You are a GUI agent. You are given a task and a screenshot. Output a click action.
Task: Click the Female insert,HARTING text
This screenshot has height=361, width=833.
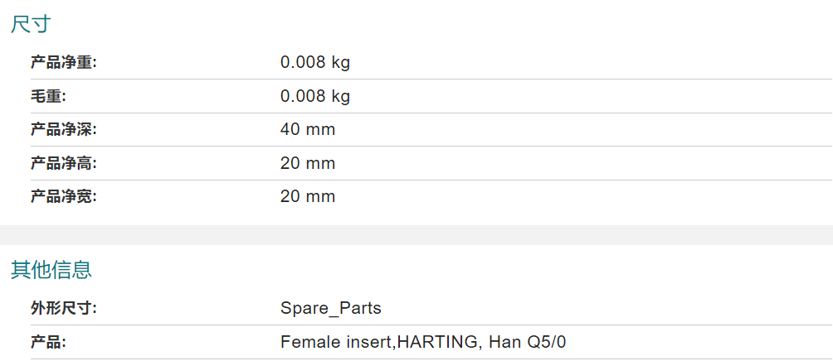tap(379, 343)
